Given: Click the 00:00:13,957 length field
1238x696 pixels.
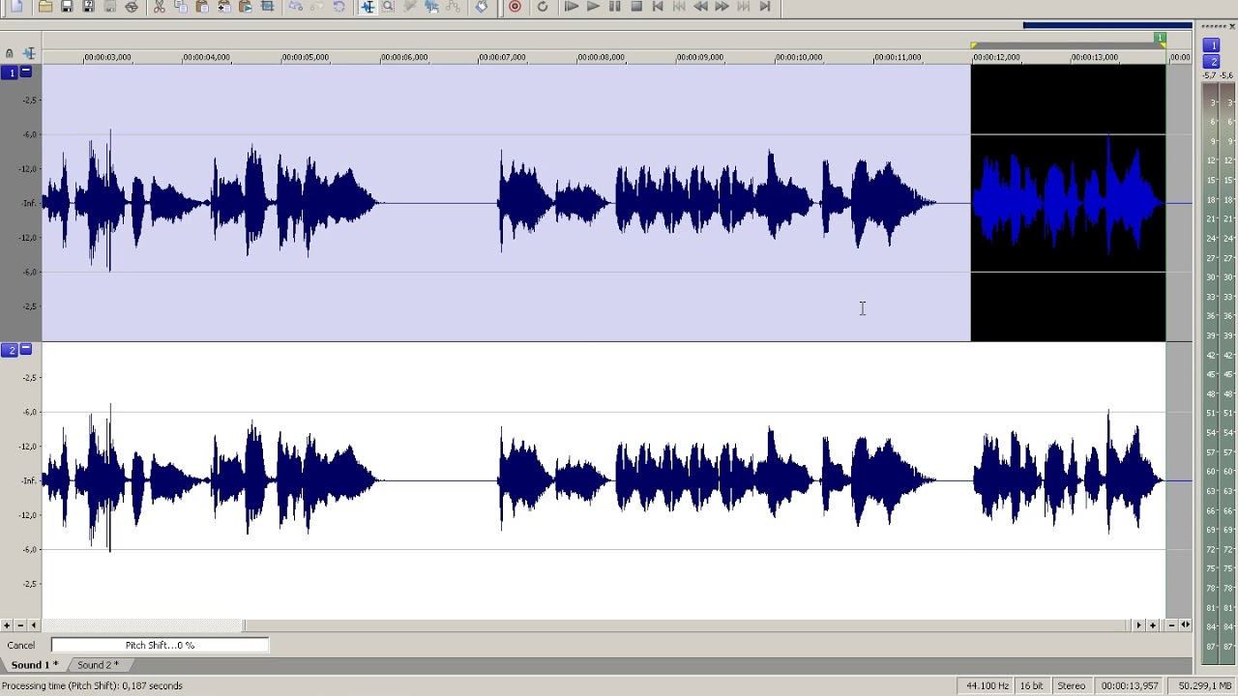Looking at the screenshot, I should point(1130,685).
